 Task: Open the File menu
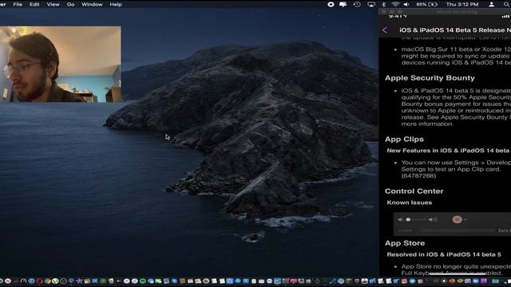point(18,4)
